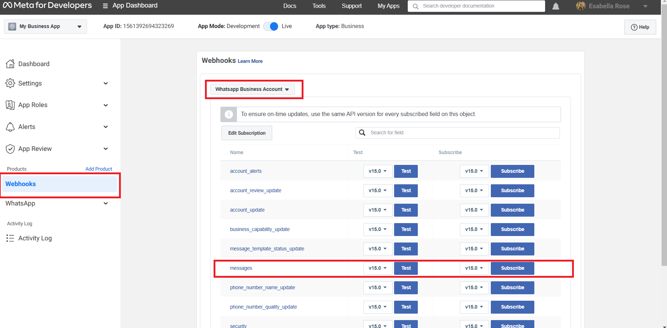Click Esabella Rose profile avatar

[581, 6]
